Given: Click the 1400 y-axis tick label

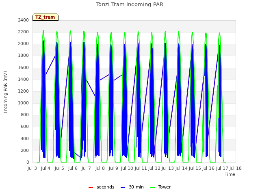Looking at the screenshot, I should tap(24, 80).
